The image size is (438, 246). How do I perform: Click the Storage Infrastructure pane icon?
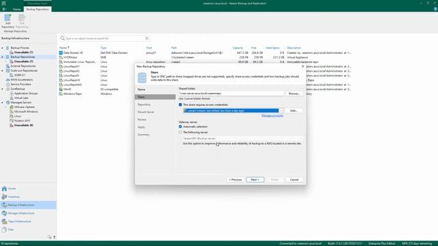pyautogui.click(x=4, y=213)
